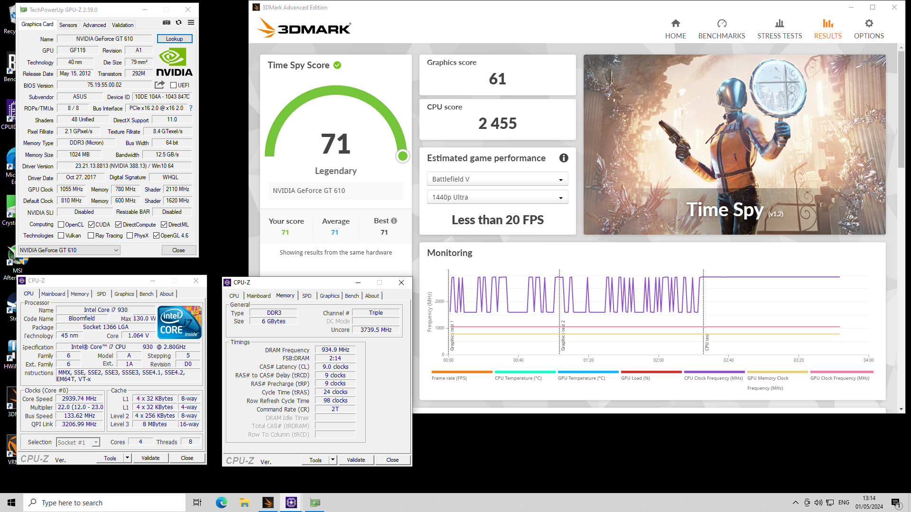Open the Windows Start menu
This screenshot has width=911, height=512.
click(11, 503)
